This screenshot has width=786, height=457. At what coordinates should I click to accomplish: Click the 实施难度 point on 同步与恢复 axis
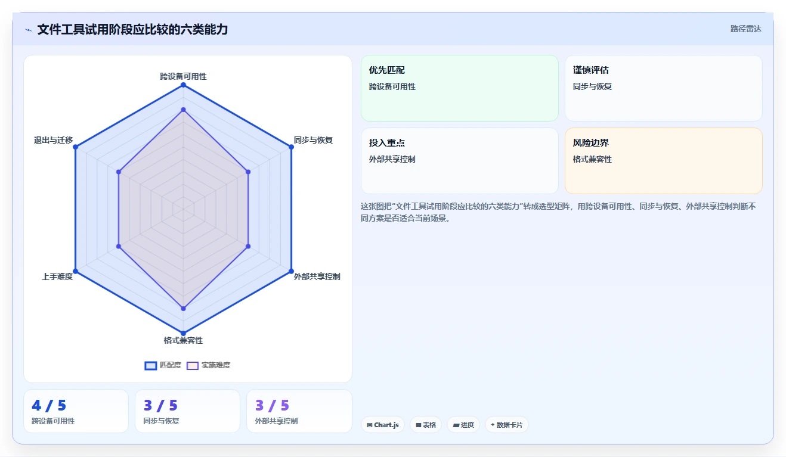[x=248, y=172]
